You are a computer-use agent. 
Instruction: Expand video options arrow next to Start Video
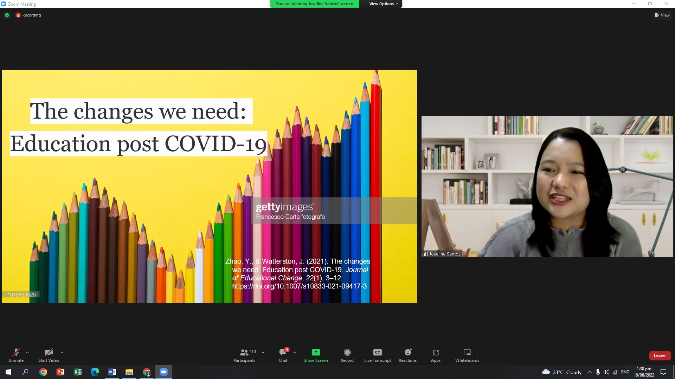[62, 352]
